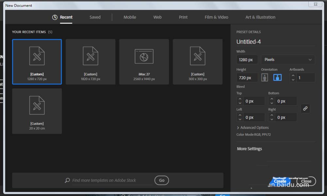Increase the Right bleed value
This screenshot has width=327, height=196.
[x=272, y=115]
